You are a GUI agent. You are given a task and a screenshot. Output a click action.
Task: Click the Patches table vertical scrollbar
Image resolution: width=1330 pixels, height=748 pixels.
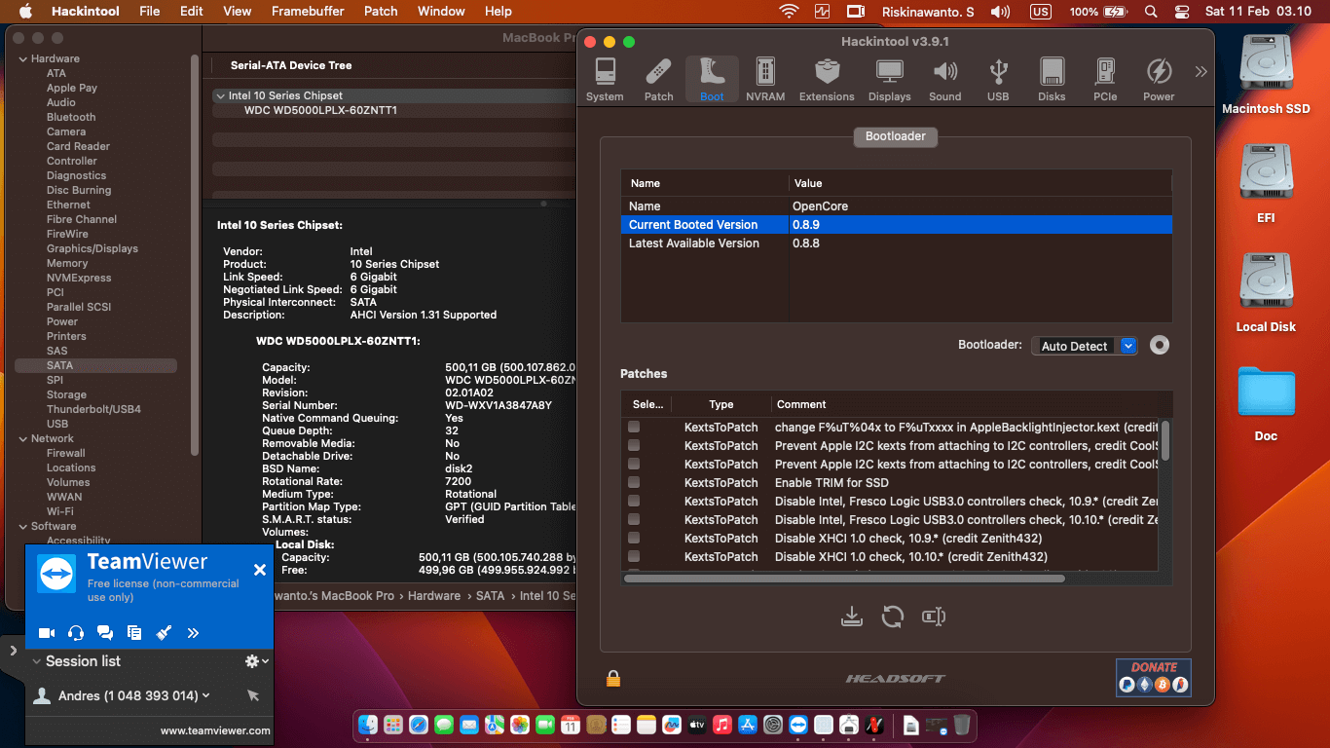[x=1165, y=440]
